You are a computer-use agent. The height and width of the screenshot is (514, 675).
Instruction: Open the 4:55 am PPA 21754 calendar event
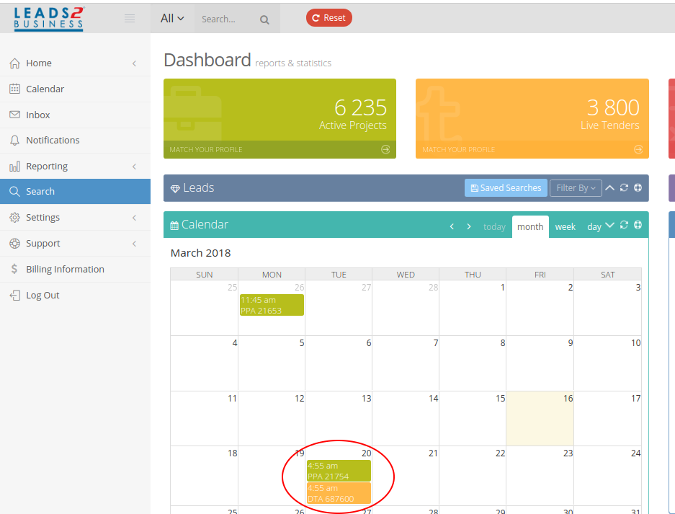point(339,471)
